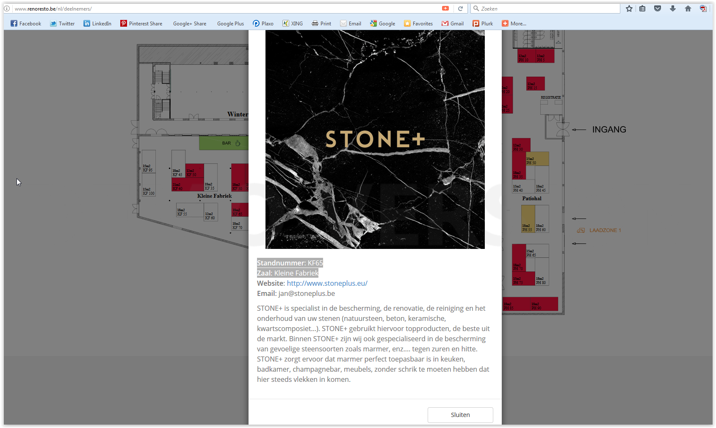
Task: Share on Plurk
Action: [x=483, y=24]
